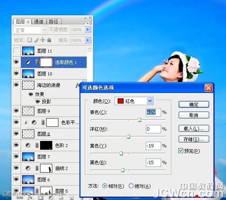The height and width of the screenshot is (200, 226).
Task: Click the 黑色 black slider handle
Action: click(123, 170)
